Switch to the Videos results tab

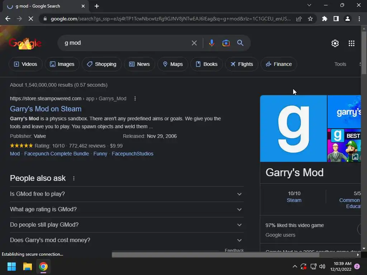(x=25, y=64)
